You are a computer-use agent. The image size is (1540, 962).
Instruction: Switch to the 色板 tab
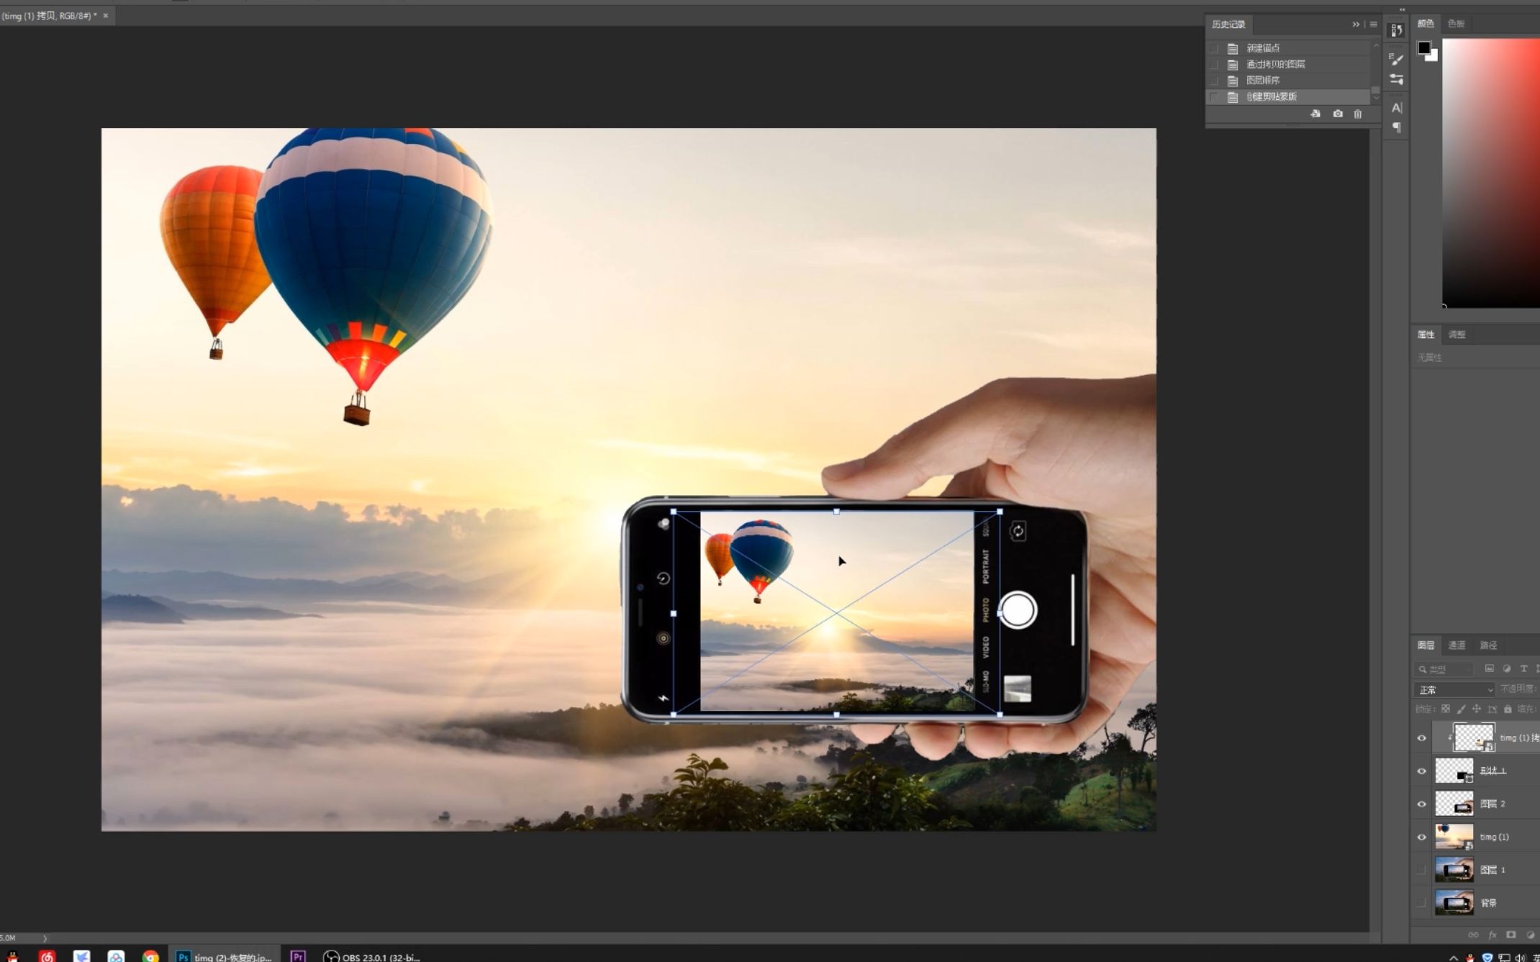point(1456,24)
